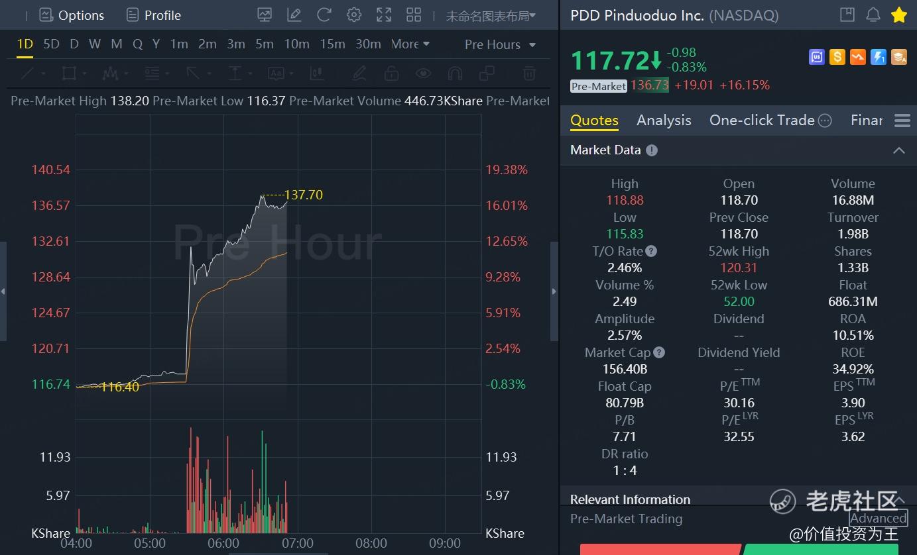Screen dimensions: 917x555
Task: Refresh the chart data
Action: tap(324, 14)
